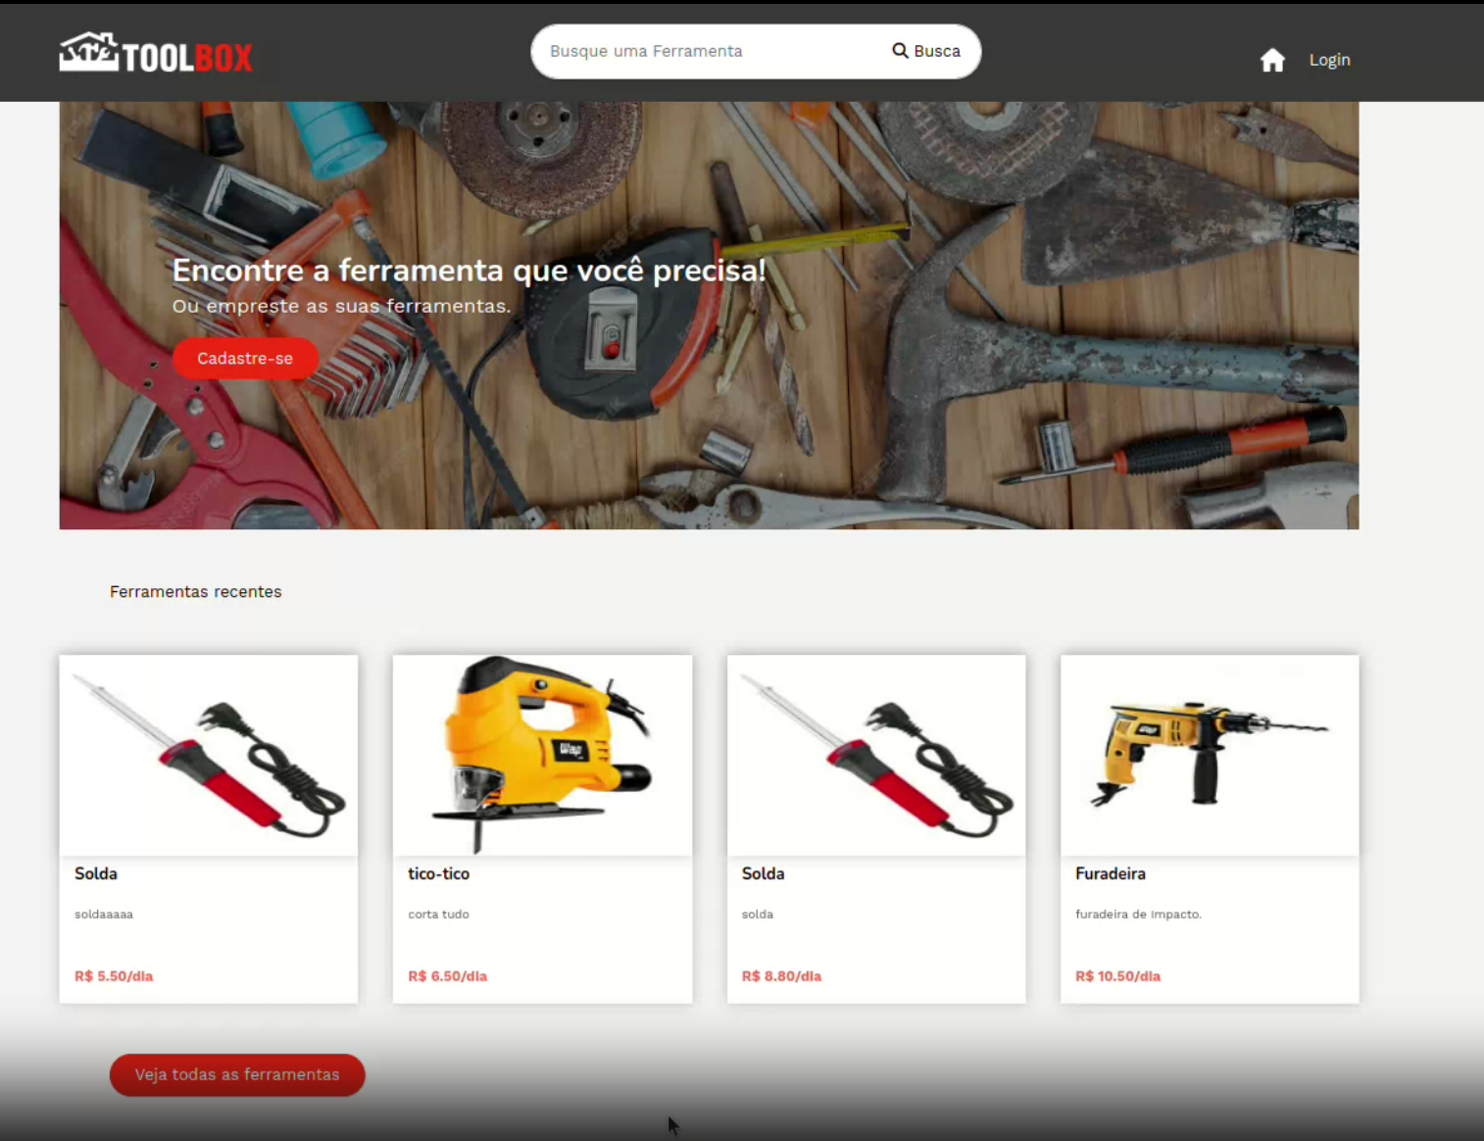Click the R$ 6.50/dia price text
Viewport: 1484px width, 1141px height.
(x=447, y=976)
